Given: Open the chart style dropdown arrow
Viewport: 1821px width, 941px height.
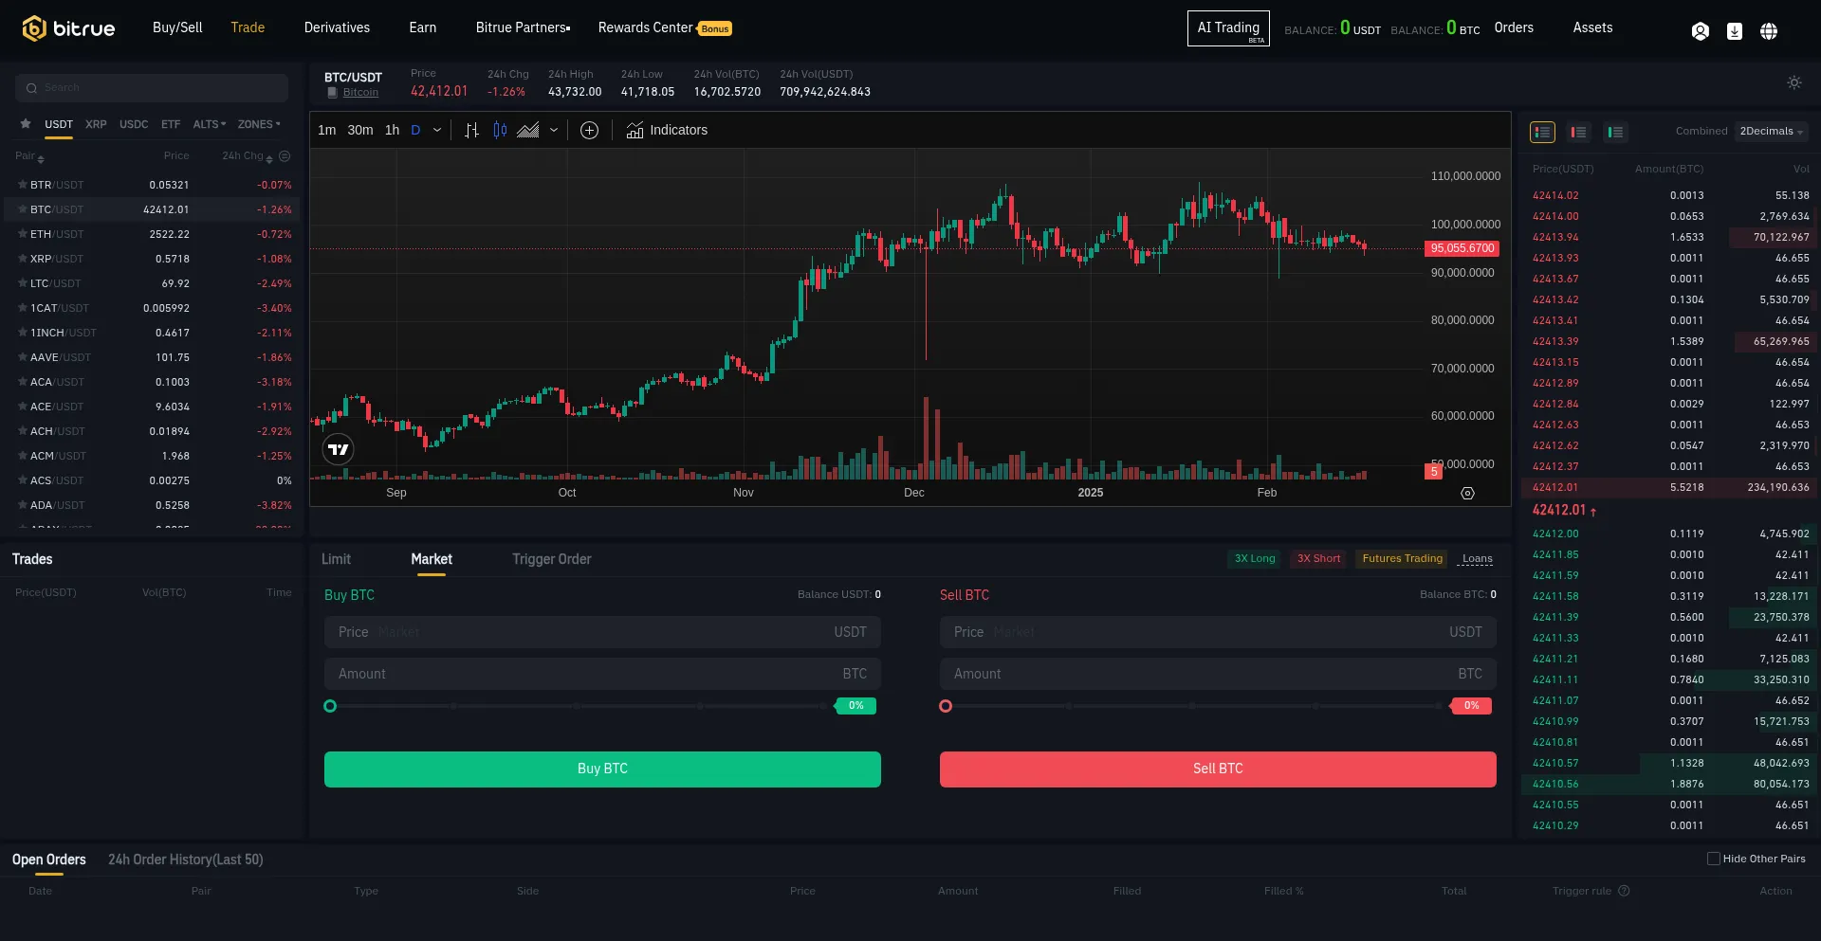Looking at the screenshot, I should [554, 130].
